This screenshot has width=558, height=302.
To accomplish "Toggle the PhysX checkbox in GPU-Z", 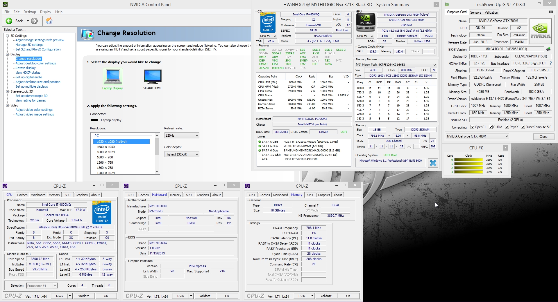I will [x=507, y=127].
